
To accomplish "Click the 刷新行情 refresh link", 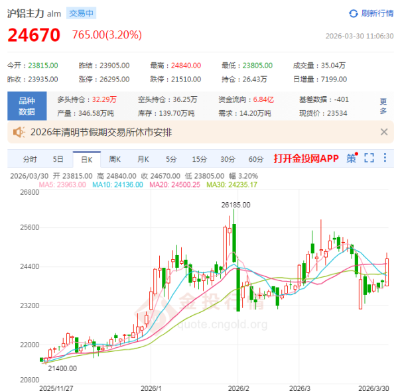I will click(x=377, y=13).
